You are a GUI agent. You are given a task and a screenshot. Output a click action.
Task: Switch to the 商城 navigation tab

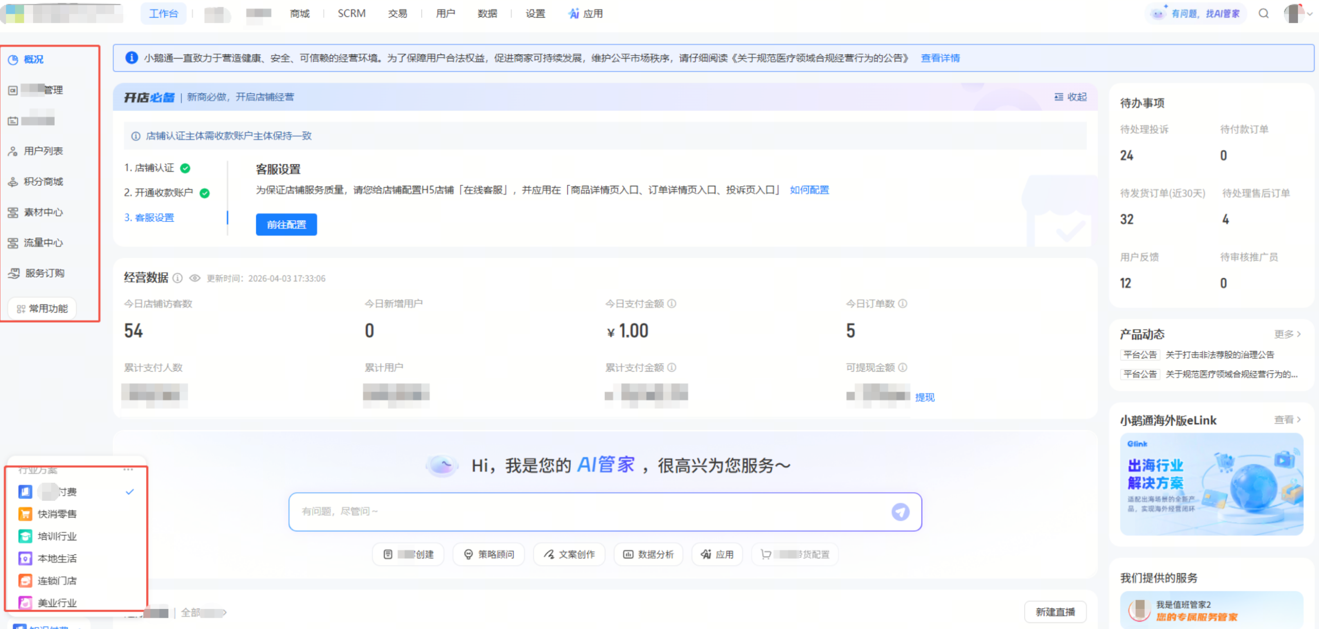(x=299, y=14)
